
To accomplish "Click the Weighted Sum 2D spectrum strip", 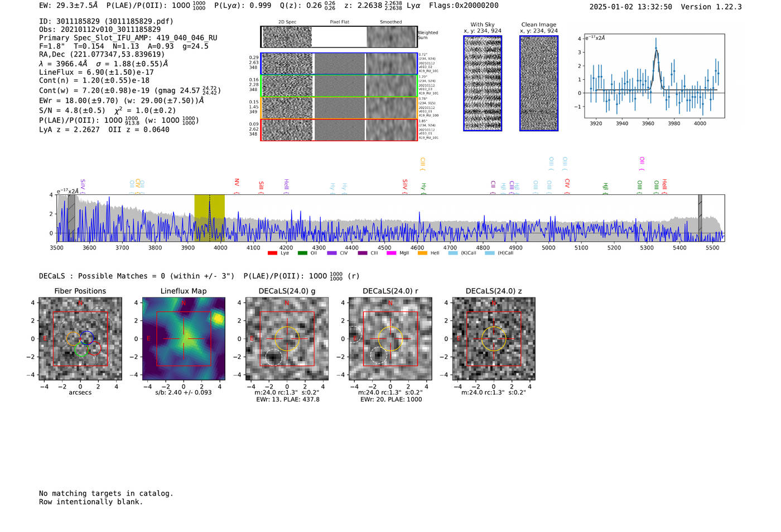I will point(339,37).
